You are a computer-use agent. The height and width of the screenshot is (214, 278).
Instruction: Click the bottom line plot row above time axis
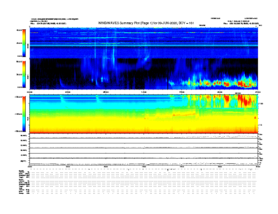click(144, 162)
